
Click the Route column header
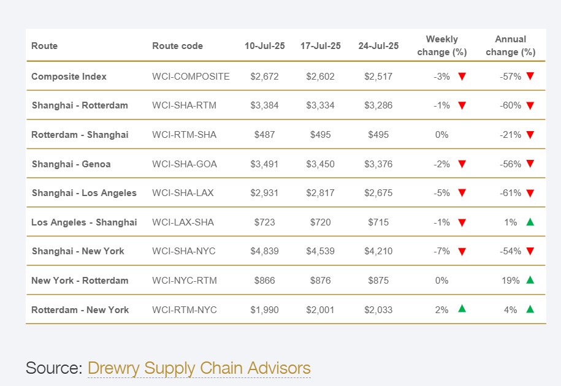44,46
